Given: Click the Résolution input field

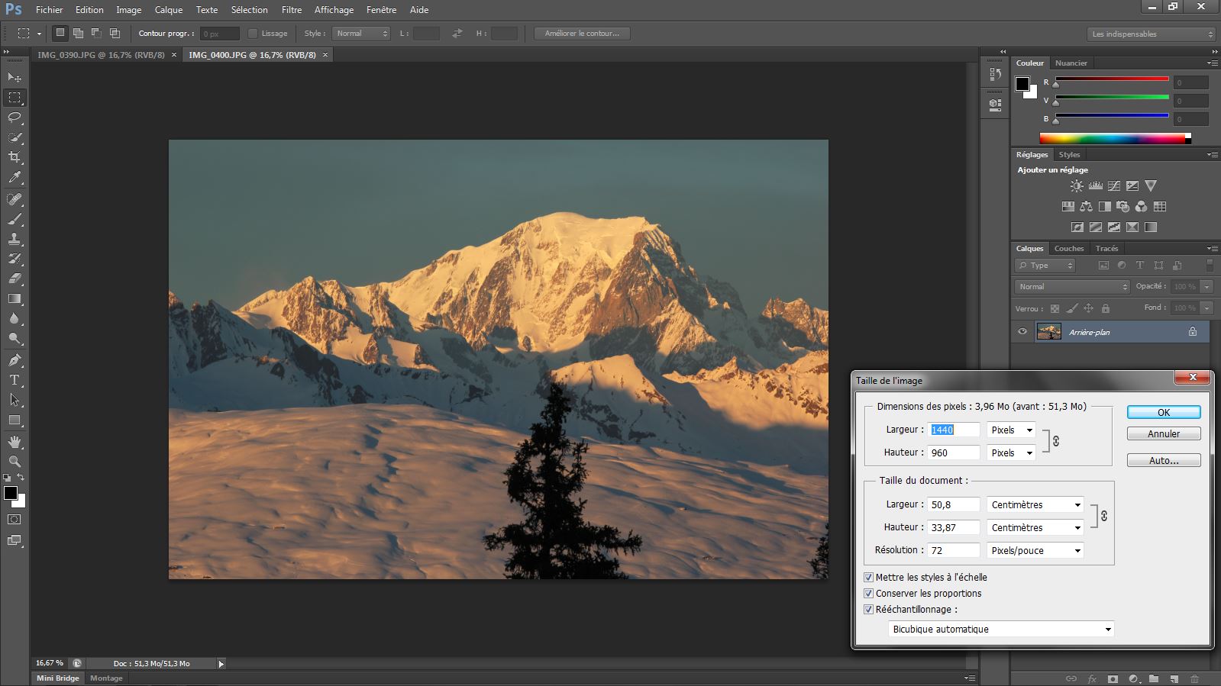Looking at the screenshot, I should [x=953, y=550].
